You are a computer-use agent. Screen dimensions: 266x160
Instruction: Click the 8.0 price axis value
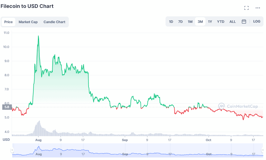(x=7, y=75)
